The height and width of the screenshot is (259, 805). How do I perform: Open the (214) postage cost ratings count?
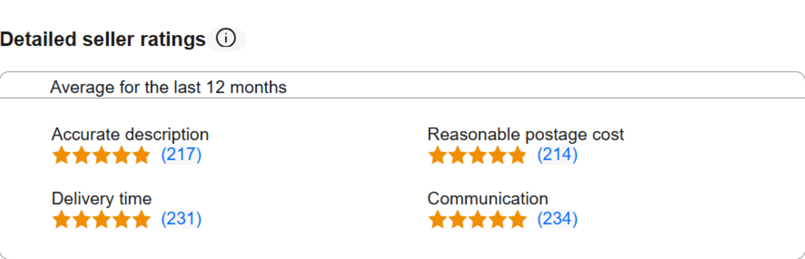point(557,155)
